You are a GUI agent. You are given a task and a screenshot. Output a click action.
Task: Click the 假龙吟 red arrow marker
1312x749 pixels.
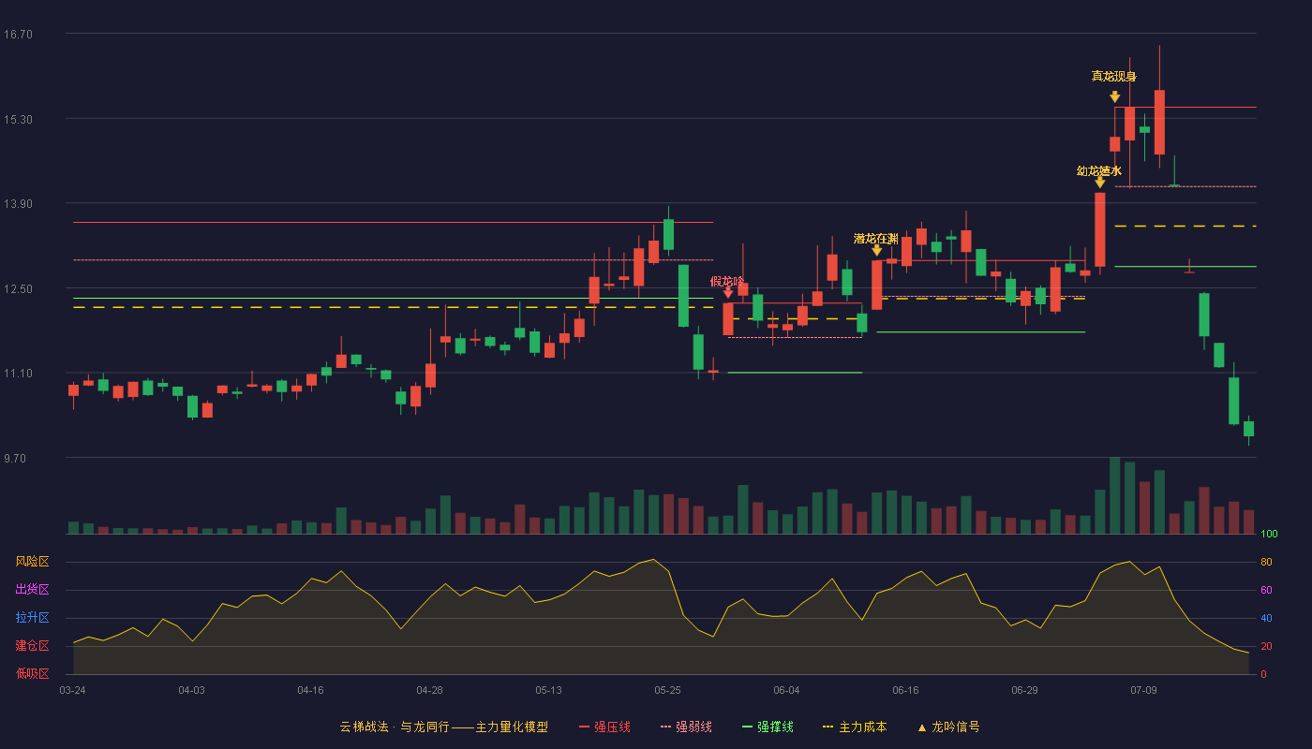coord(728,292)
